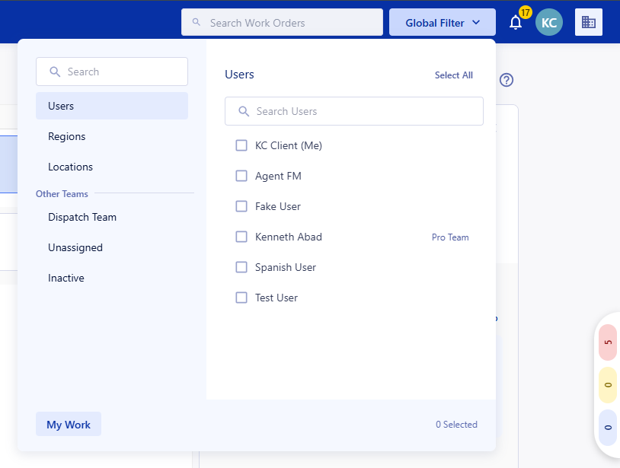Check the Kenneth Abad checkbox

tap(241, 237)
